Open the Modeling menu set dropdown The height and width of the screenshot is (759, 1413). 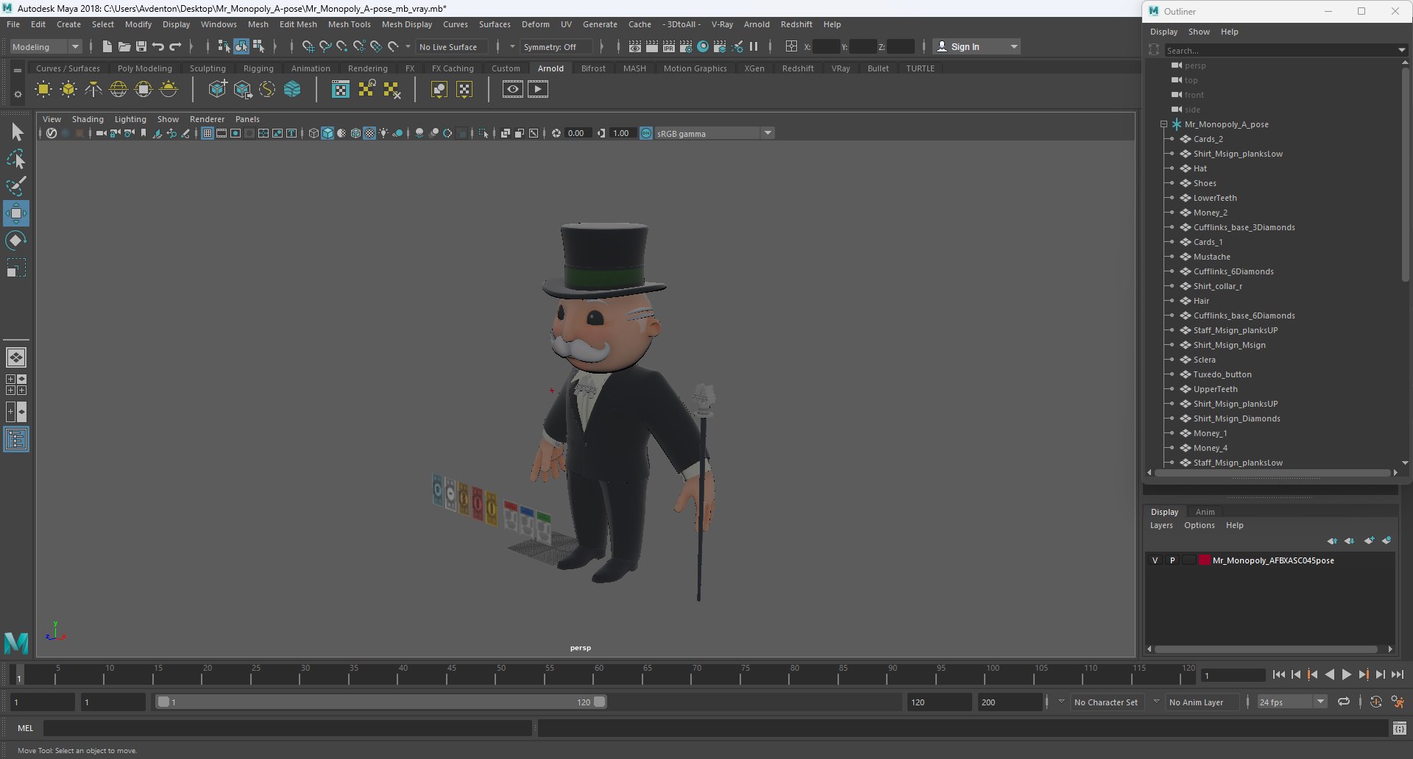(46, 46)
